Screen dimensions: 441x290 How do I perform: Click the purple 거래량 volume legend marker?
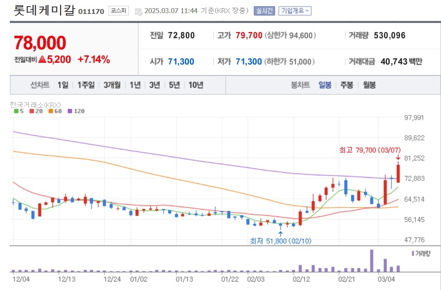413,253
